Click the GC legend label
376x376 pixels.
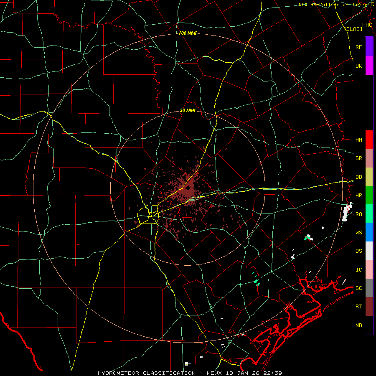click(358, 288)
